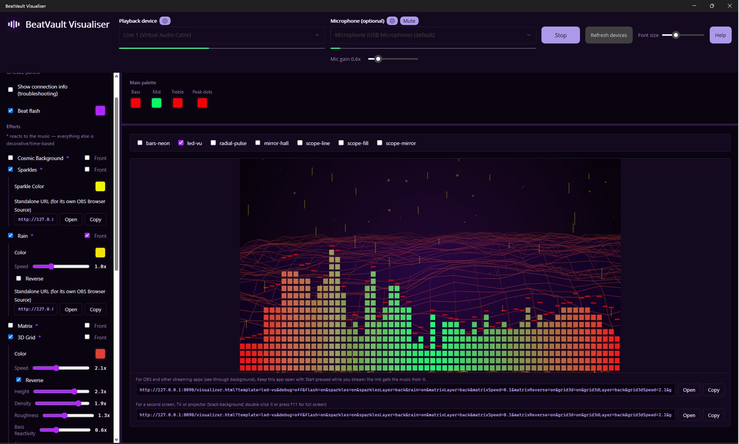The width and height of the screenshot is (739, 444).
Task: Pick the Mid palette green swatch
Action: pos(157,103)
